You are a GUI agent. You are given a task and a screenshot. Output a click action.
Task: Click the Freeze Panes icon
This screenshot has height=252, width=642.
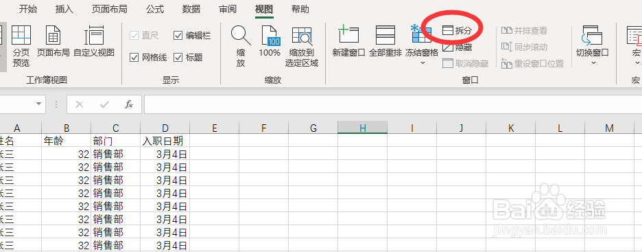[421, 34]
